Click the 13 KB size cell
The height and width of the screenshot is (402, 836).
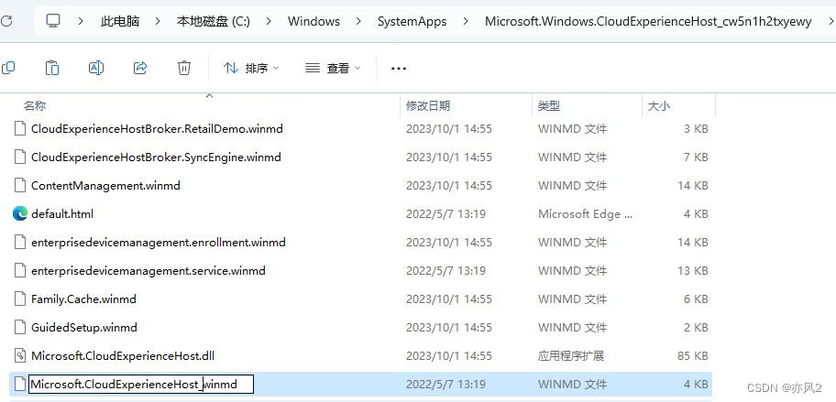pos(693,270)
